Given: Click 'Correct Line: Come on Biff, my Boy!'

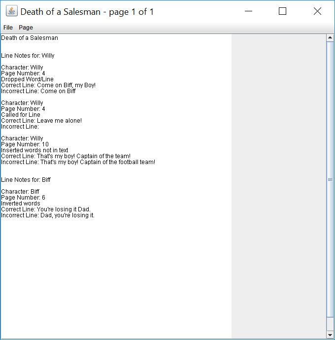Looking at the screenshot, I should click(48, 85).
